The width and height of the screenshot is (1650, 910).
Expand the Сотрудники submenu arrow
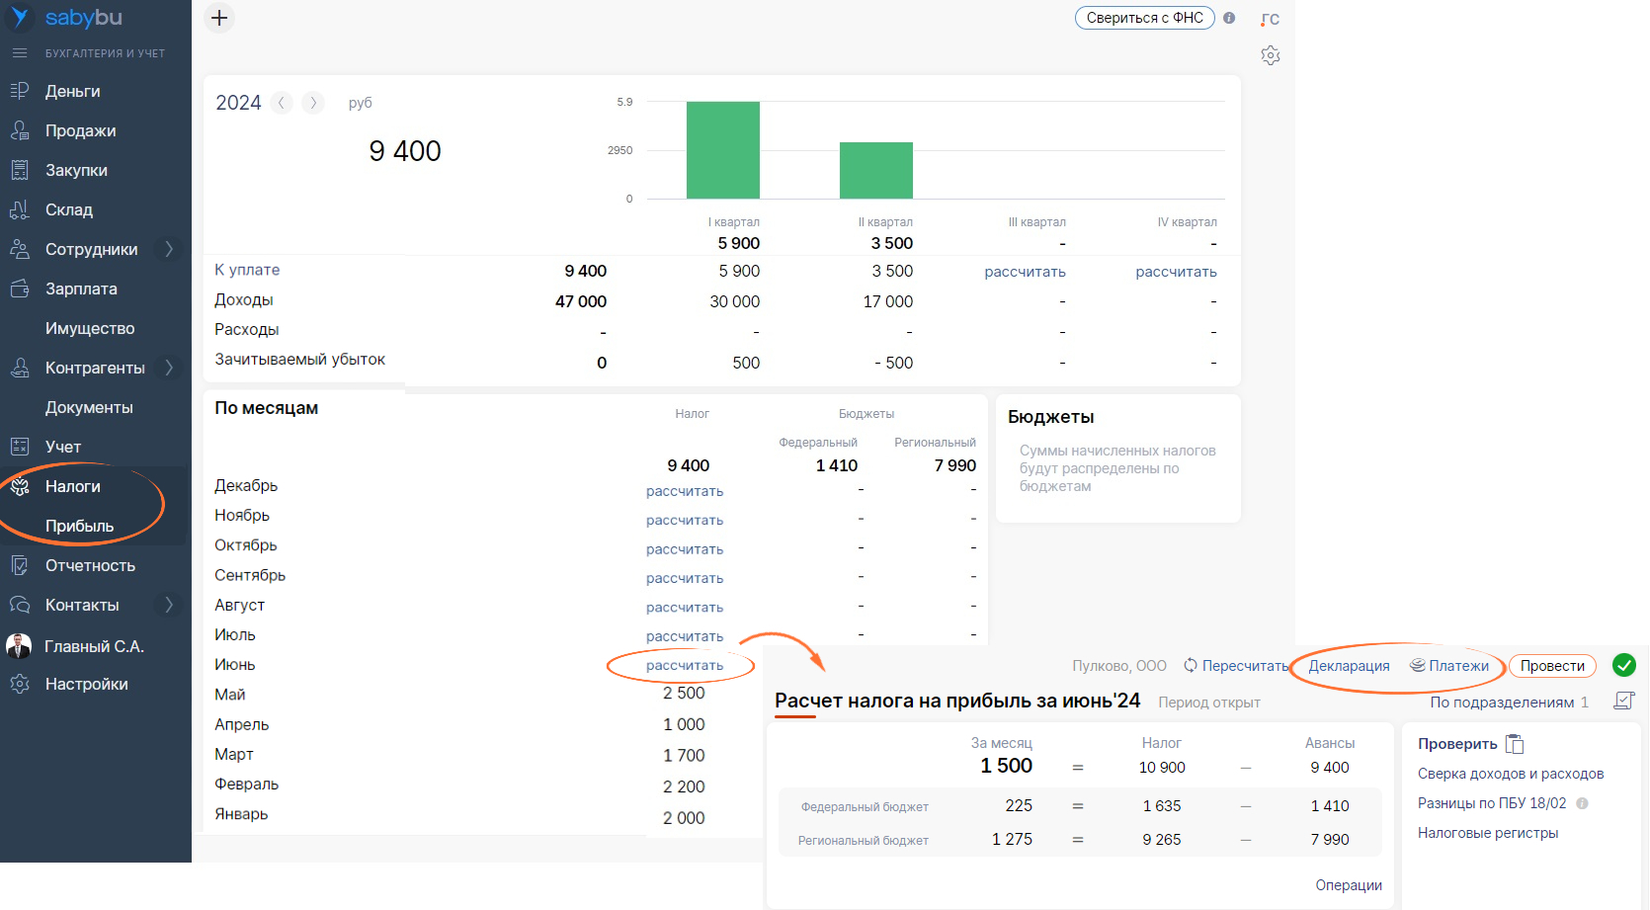pos(169,249)
